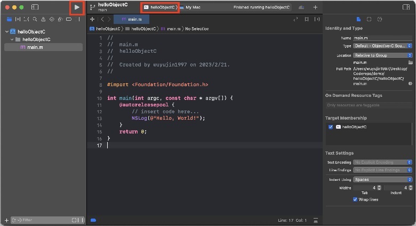Screen dimensions: 416x226
Task: Show the Debug navigator icon
Action: (60, 19)
